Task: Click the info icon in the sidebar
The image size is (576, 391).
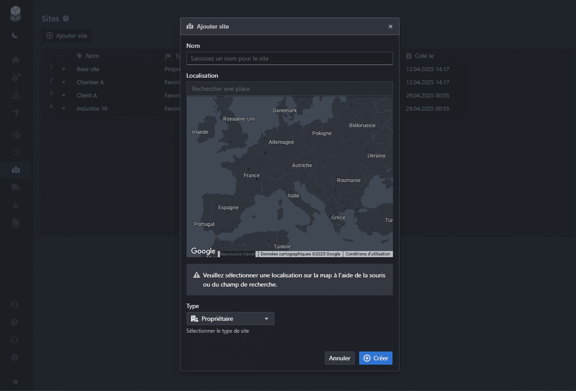Action: [x=15, y=357]
